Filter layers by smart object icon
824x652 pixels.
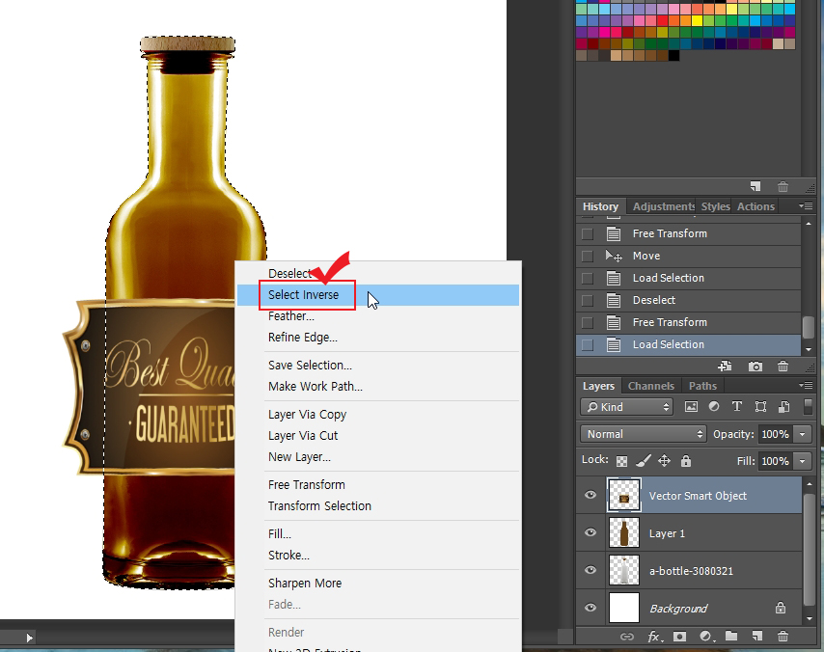click(x=783, y=407)
